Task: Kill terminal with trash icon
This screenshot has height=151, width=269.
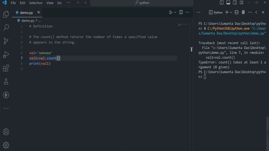Action: [x=243, y=12]
